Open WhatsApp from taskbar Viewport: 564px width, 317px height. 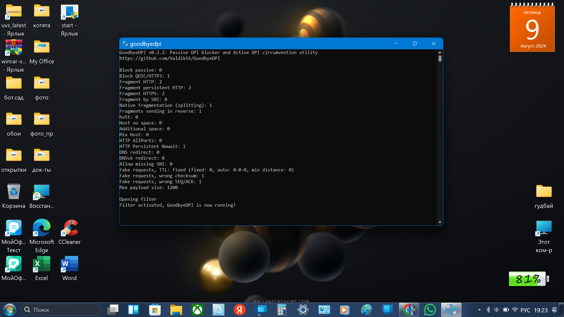[430, 310]
